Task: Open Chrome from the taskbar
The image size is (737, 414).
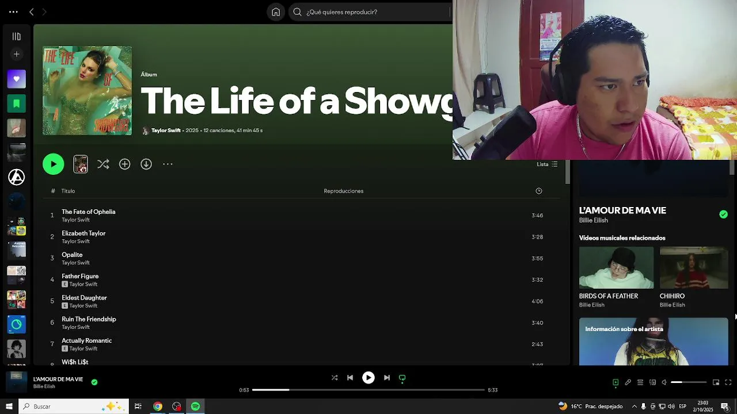Action: click(157, 406)
